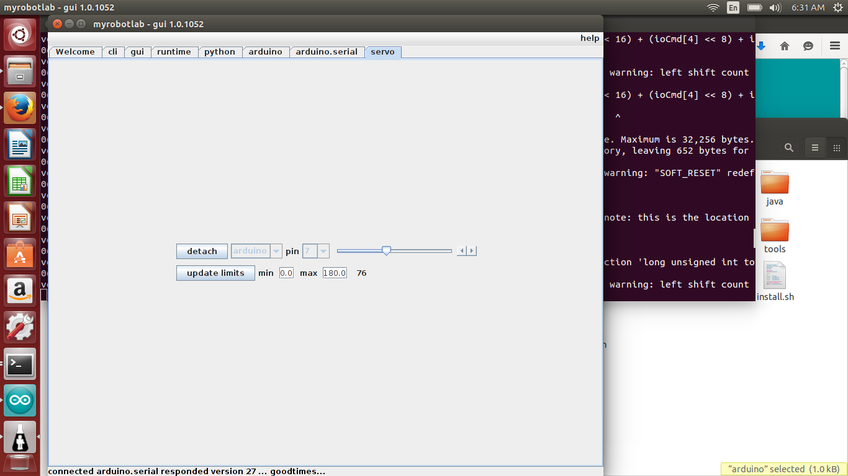This screenshot has height=476, width=848.
Task: Click the max limit input field
Action: pos(335,273)
